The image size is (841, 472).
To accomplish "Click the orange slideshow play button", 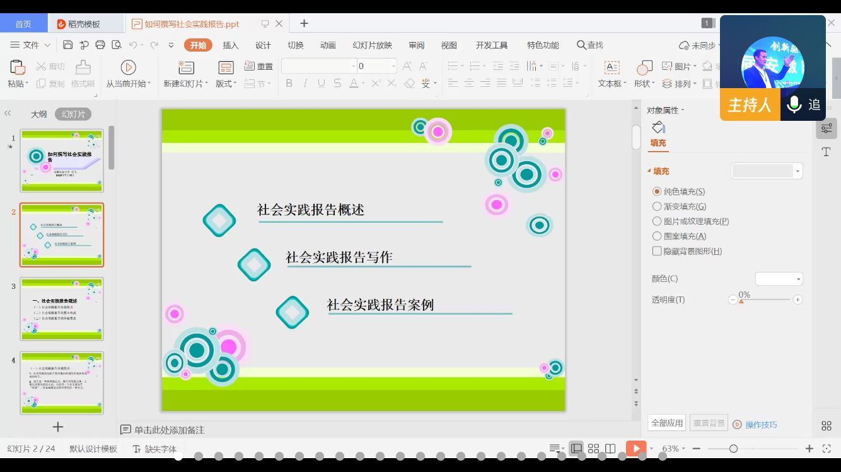I will coord(635,449).
